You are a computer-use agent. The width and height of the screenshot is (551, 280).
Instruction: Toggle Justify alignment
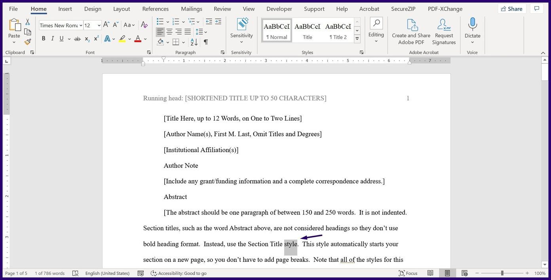tap(188, 32)
